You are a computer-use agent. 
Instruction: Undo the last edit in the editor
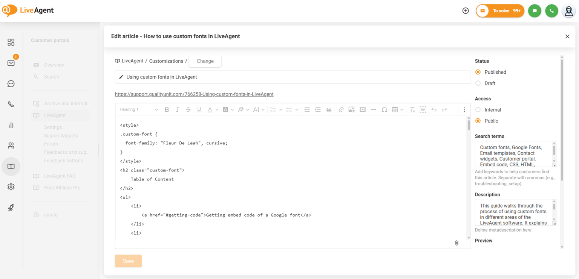434,110
